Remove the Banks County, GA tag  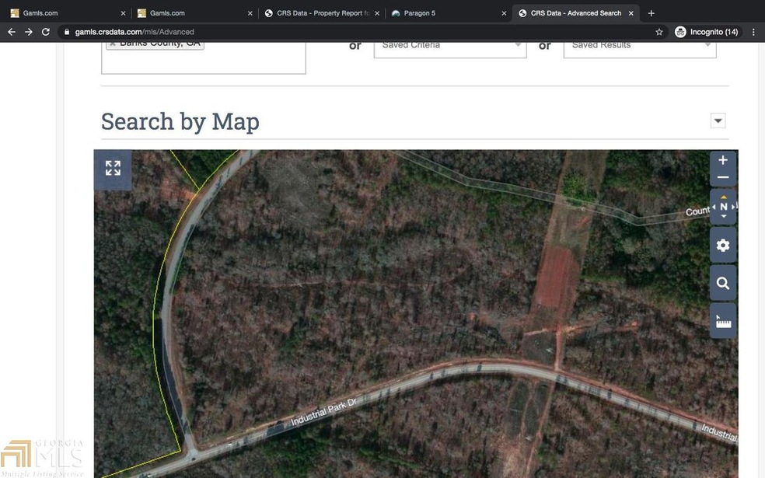pos(112,44)
